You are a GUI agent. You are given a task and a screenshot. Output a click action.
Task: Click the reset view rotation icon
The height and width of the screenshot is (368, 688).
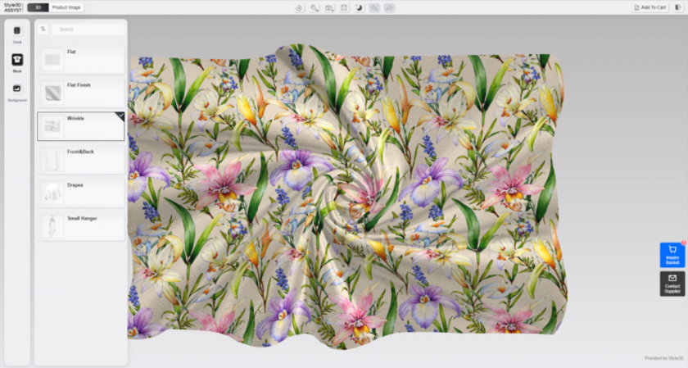pyautogui.click(x=299, y=7)
